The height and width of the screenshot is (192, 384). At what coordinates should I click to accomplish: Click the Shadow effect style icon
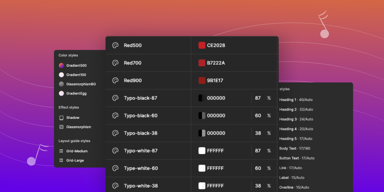61,118
